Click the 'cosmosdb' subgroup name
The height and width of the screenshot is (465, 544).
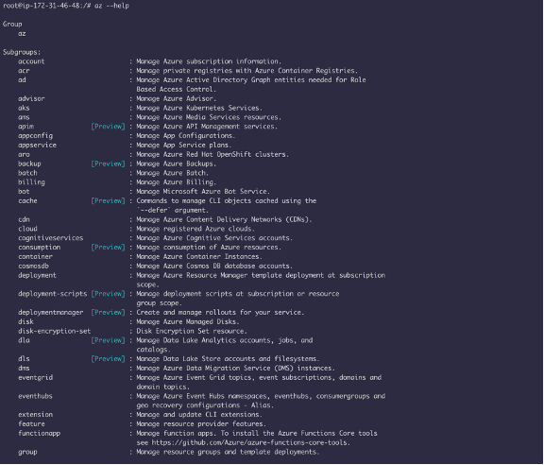33,266
